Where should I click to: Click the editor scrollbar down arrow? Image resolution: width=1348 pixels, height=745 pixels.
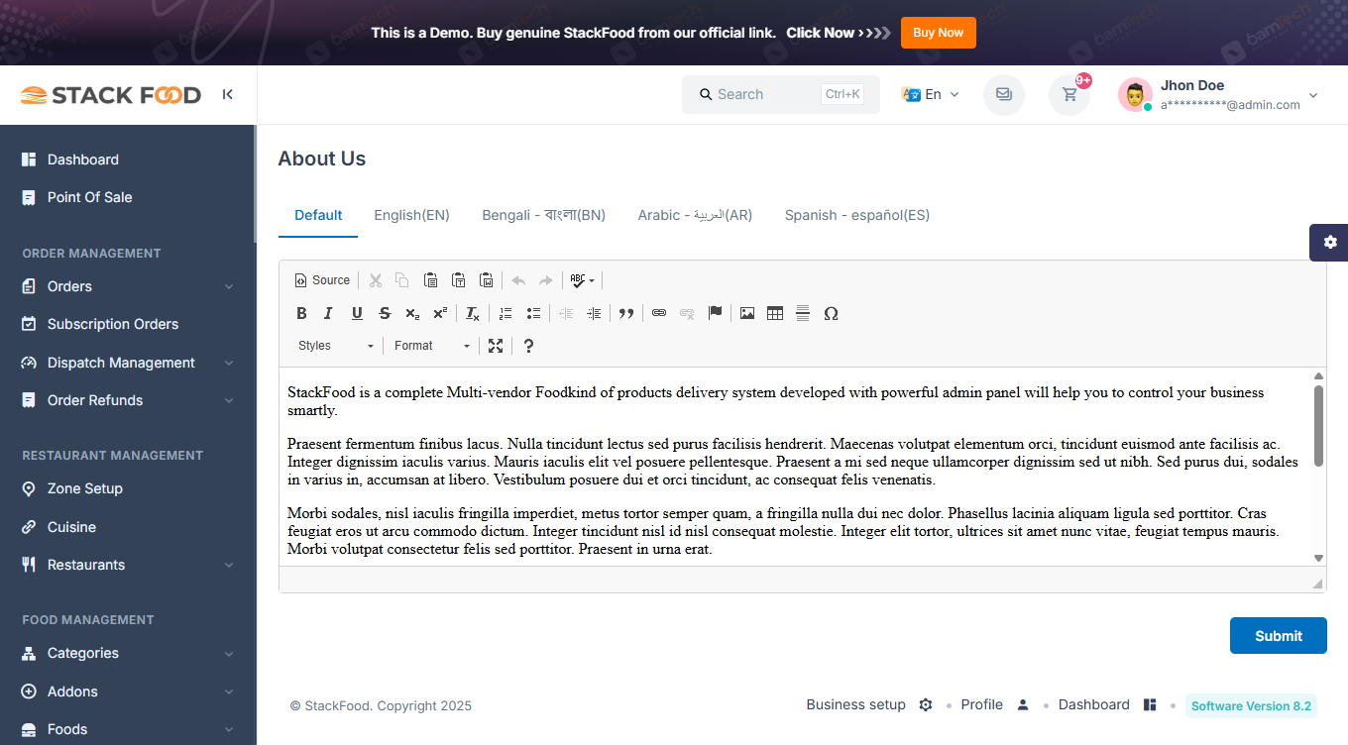tap(1318, 559)
